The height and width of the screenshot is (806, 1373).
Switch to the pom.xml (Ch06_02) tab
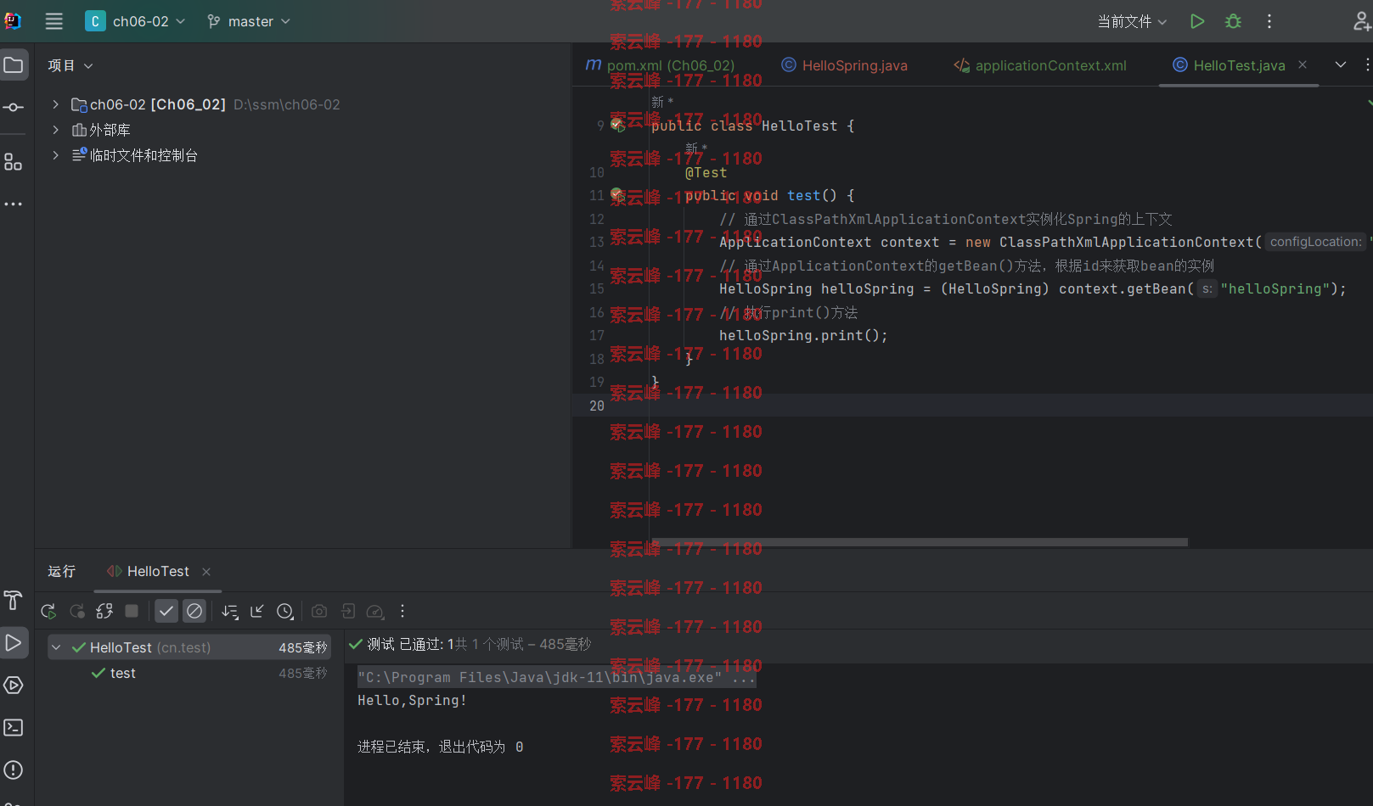coord(661,65)
